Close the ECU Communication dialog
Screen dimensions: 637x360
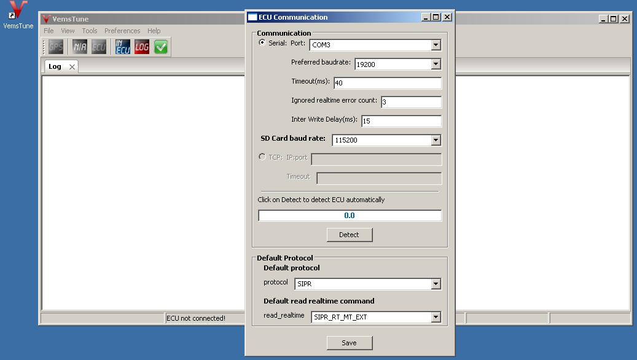447,17
